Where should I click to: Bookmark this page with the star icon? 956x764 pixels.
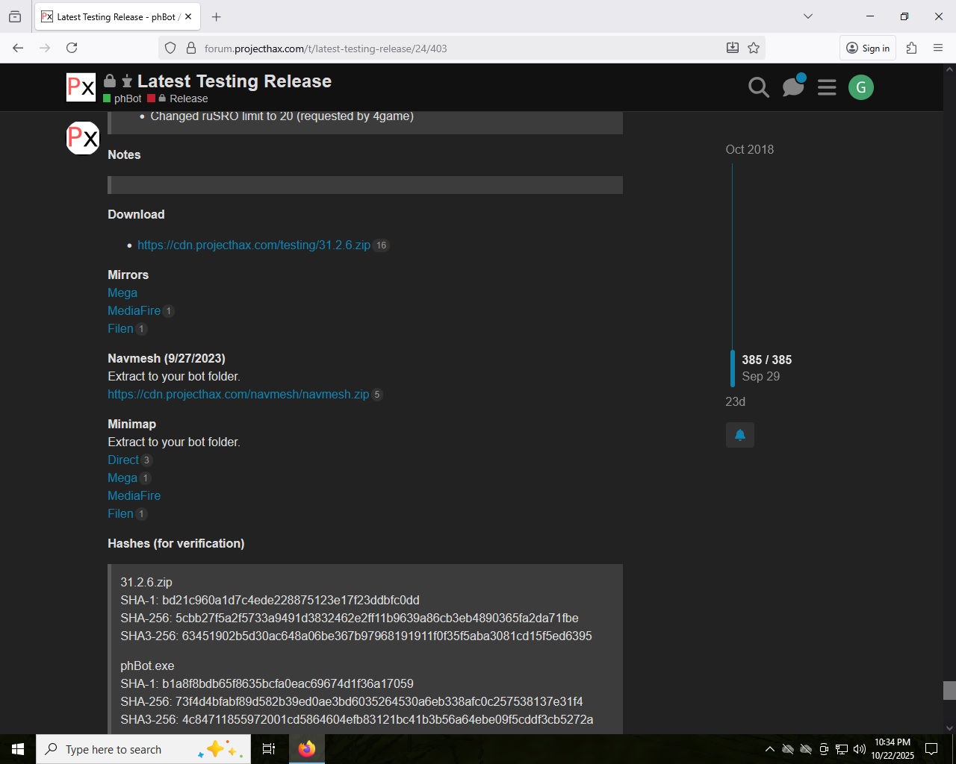coord(754,48)
